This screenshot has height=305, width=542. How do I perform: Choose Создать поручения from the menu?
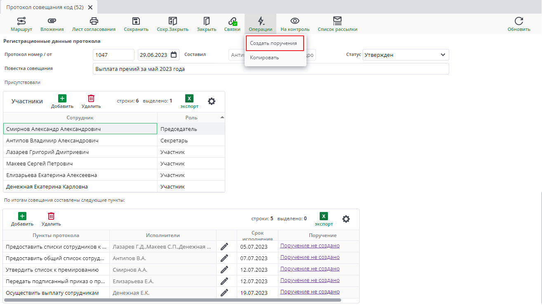point(275,43)
